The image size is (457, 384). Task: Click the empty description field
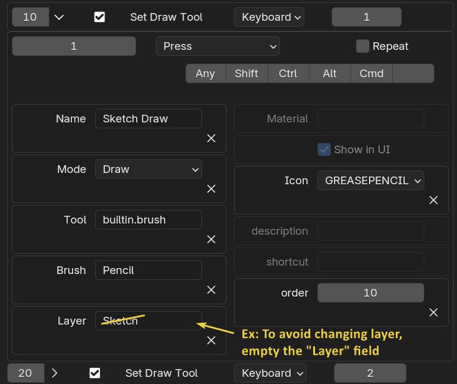370,231
